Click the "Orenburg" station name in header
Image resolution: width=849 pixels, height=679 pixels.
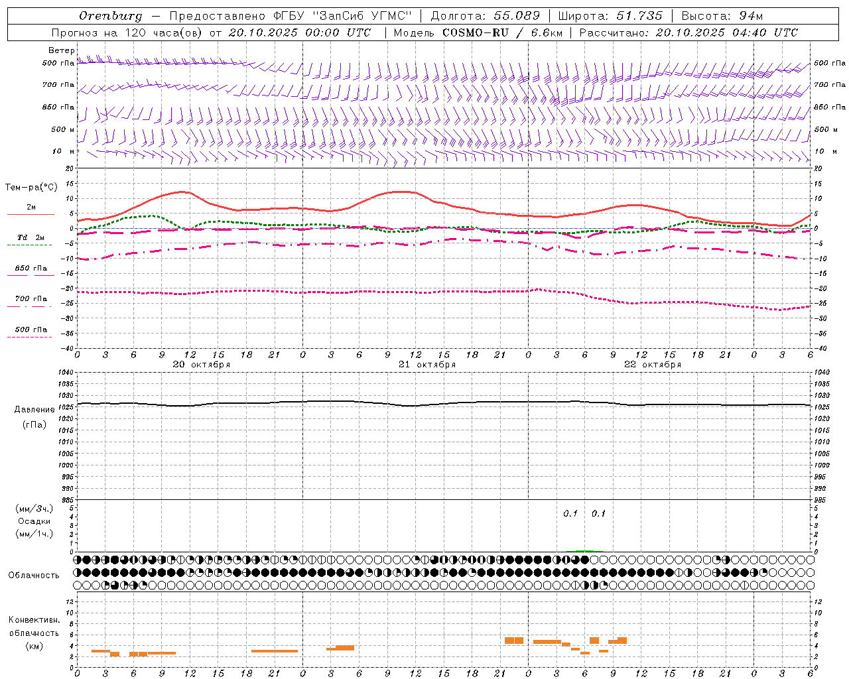pos(110,16)
